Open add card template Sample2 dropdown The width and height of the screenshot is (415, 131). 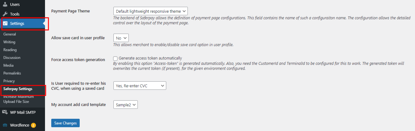(126, 104)
